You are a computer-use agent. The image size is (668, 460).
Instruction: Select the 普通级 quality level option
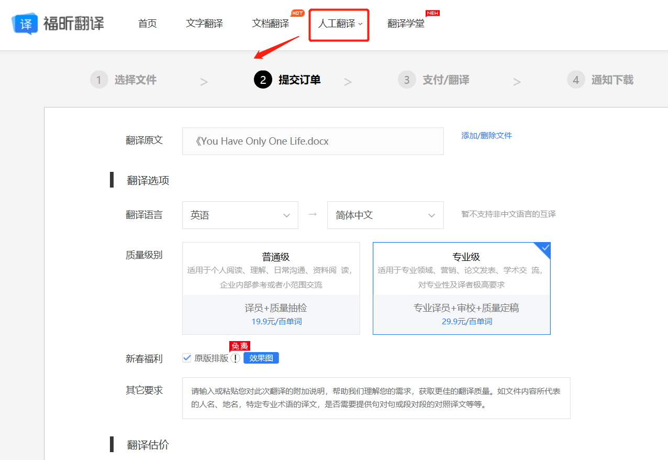pos(271,287)
